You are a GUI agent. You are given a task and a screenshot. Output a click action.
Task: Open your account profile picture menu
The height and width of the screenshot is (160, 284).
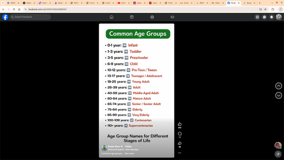[x=279, y=17]
